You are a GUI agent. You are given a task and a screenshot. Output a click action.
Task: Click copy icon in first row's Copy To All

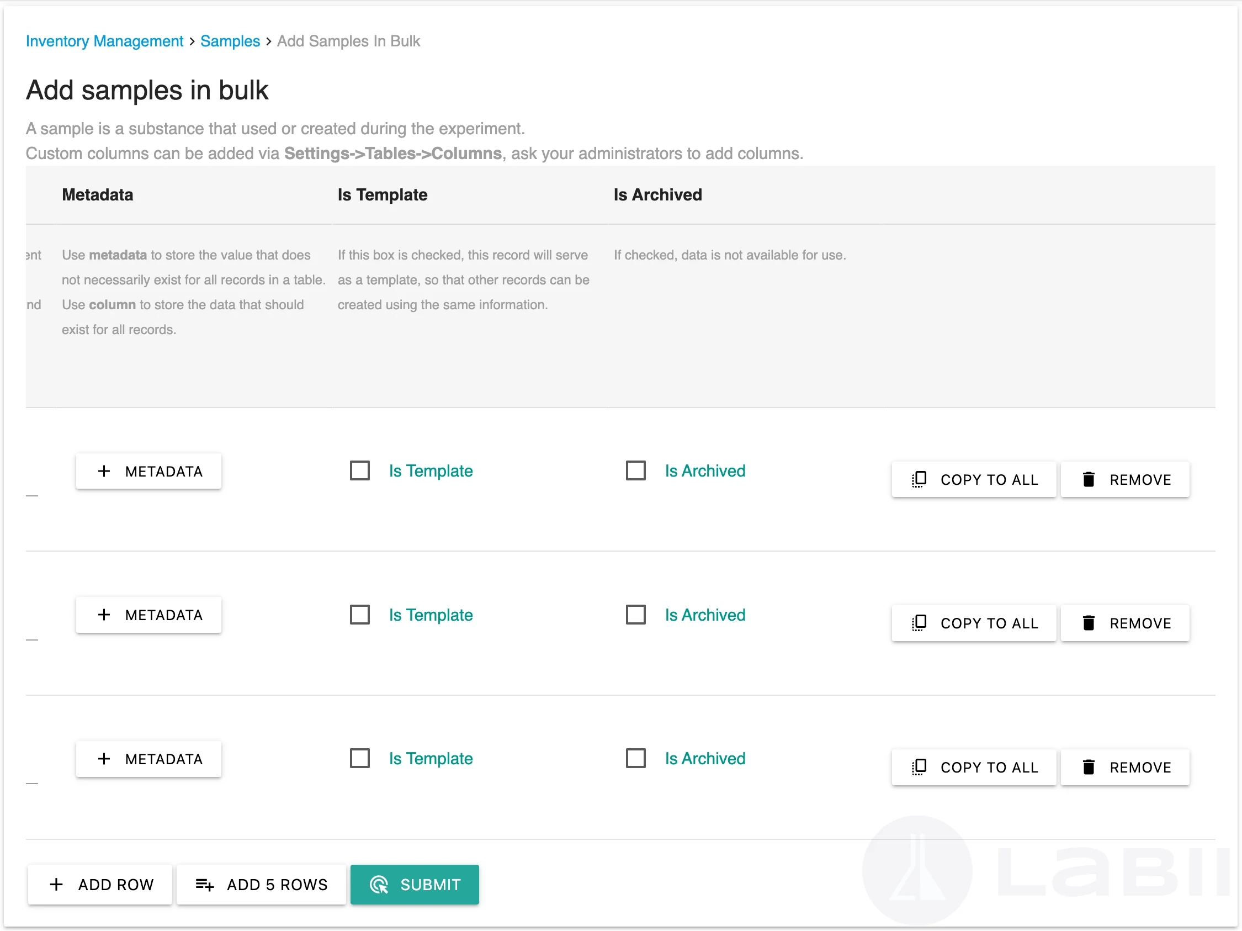click(919, 479)
